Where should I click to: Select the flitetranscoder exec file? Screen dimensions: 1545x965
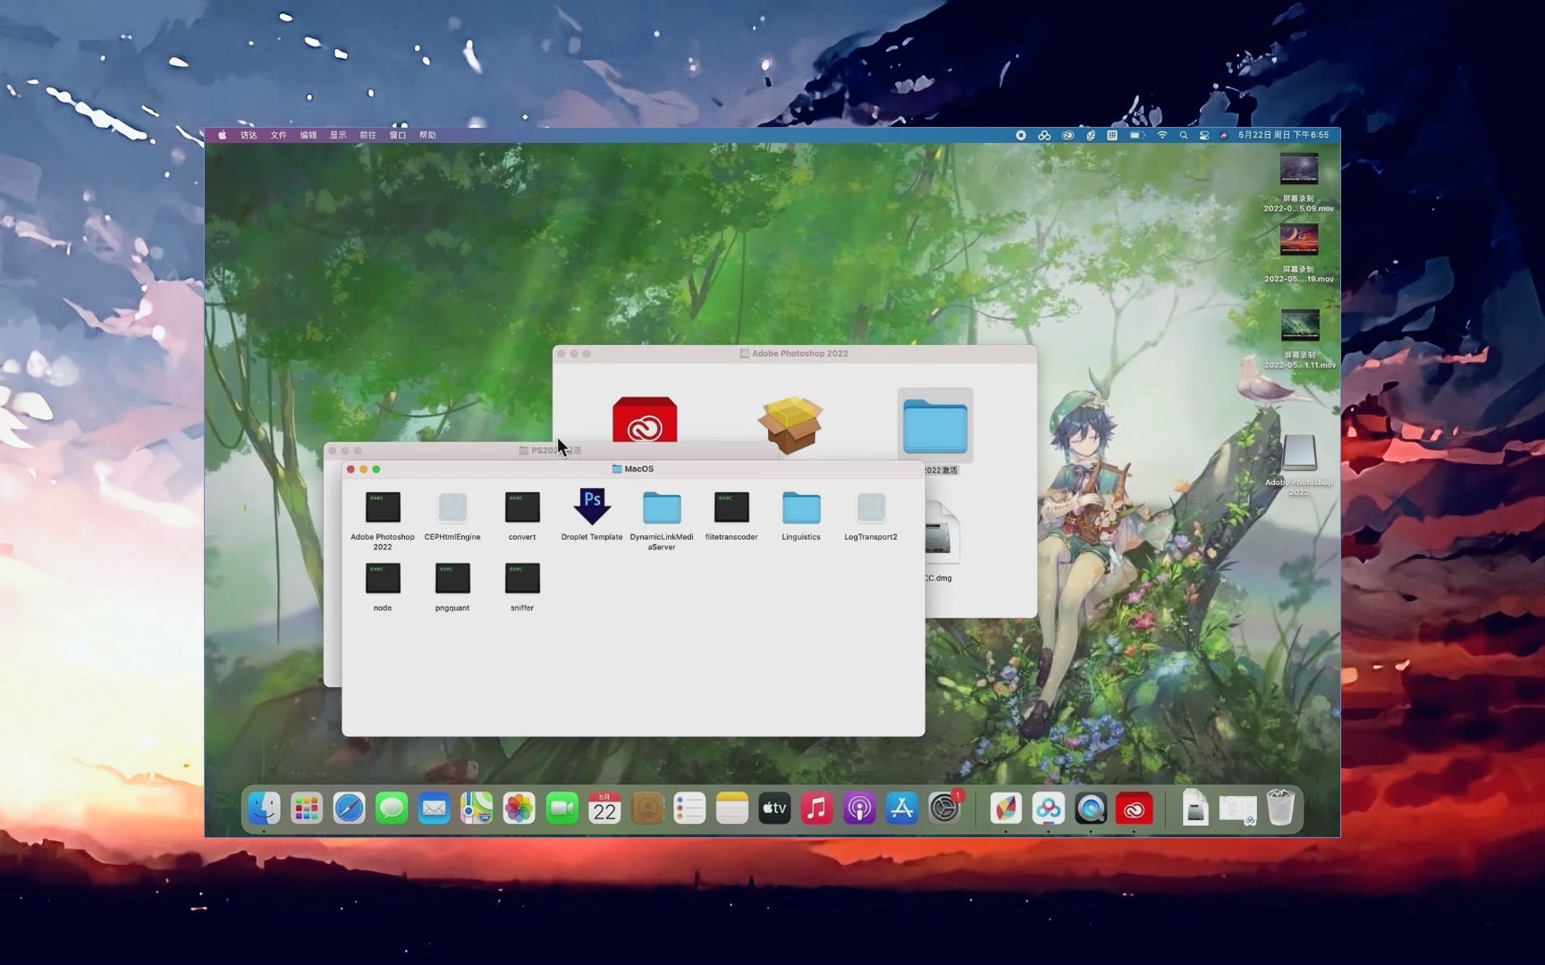(x=731, y=508)
